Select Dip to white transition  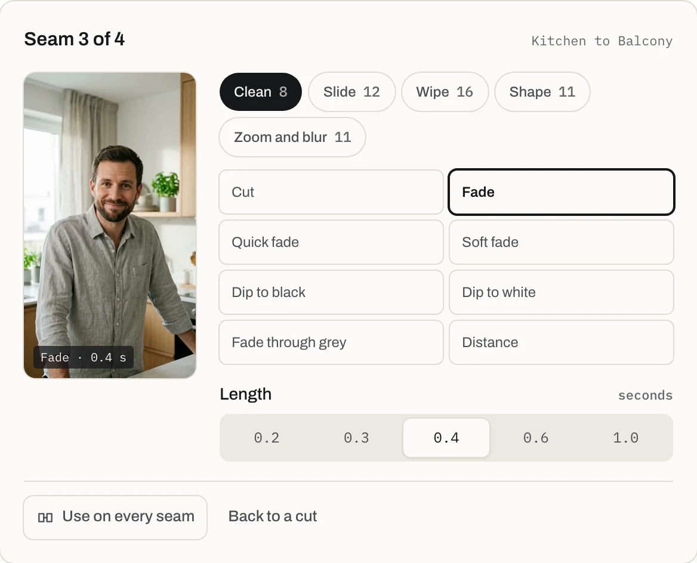point(562,292)
